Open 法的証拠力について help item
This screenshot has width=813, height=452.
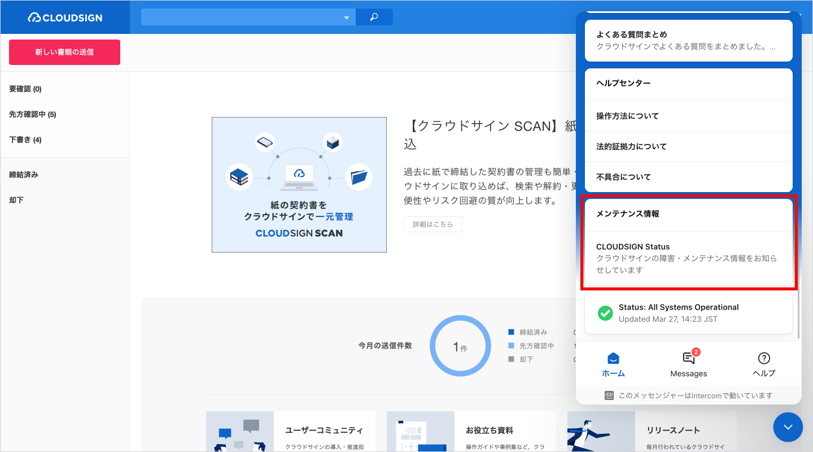689,146
